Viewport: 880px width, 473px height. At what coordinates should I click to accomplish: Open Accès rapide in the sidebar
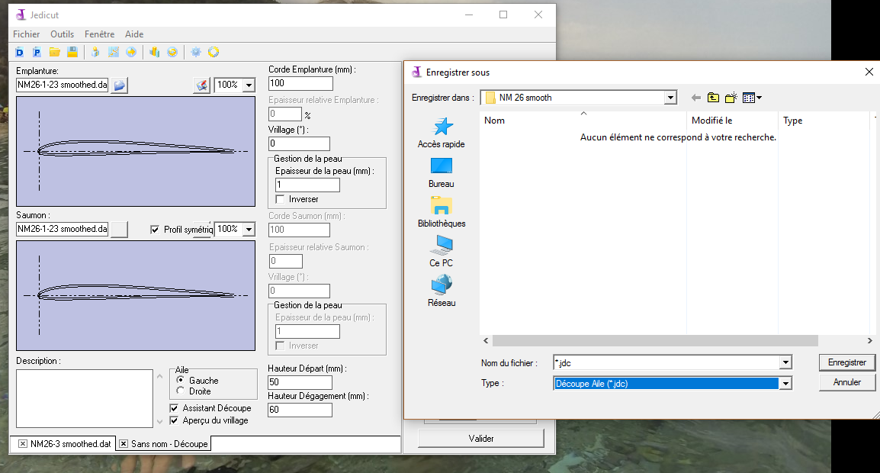point(441,133)
